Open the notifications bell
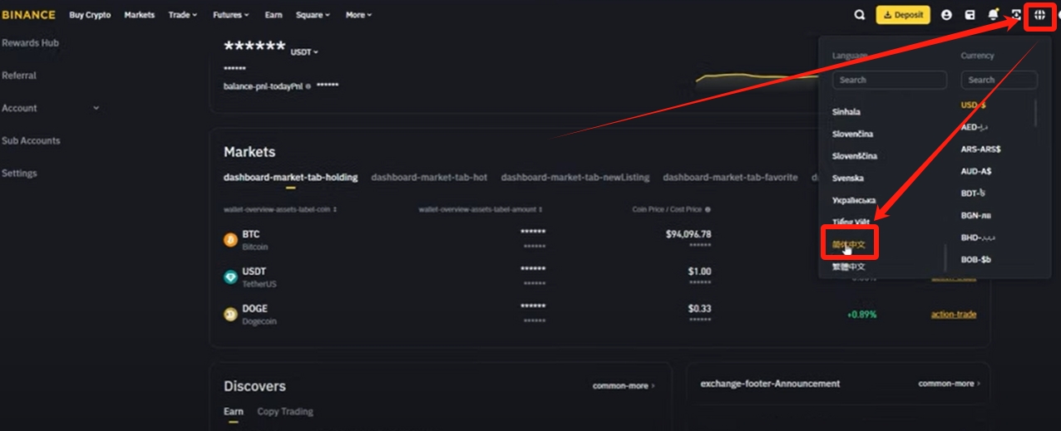1061x431 pixels. tap(993, 15)
